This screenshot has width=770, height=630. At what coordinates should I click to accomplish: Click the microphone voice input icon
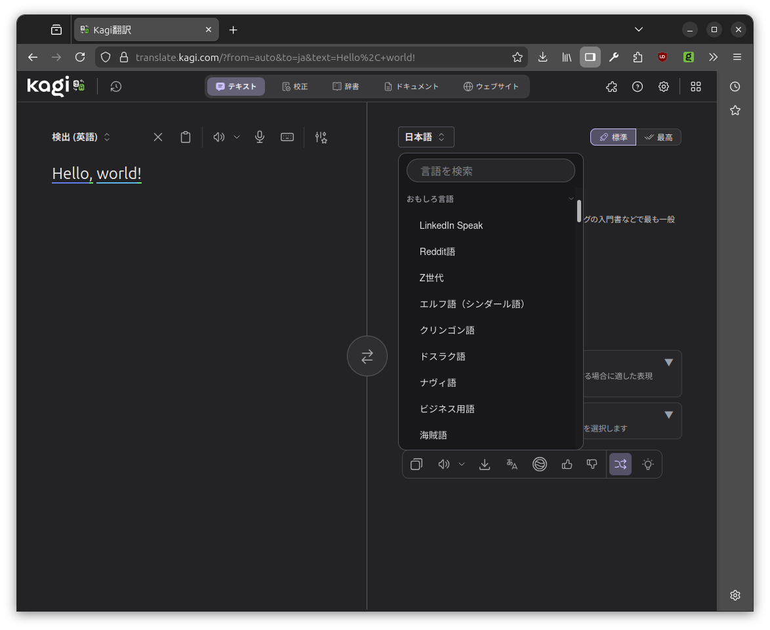260,137
